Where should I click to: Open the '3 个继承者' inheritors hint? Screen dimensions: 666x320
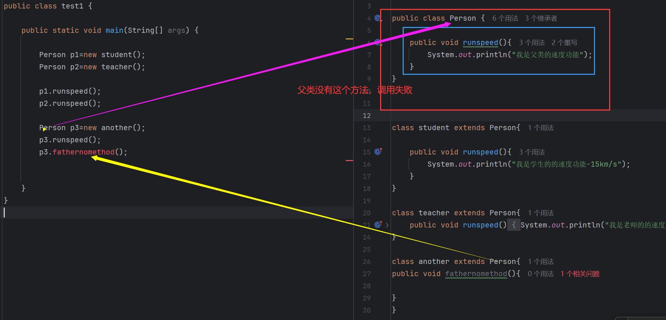point(541,18)
